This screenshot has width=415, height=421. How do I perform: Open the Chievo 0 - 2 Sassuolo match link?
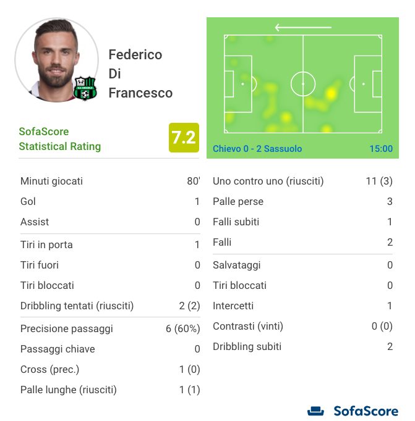[x=257, y=149]
